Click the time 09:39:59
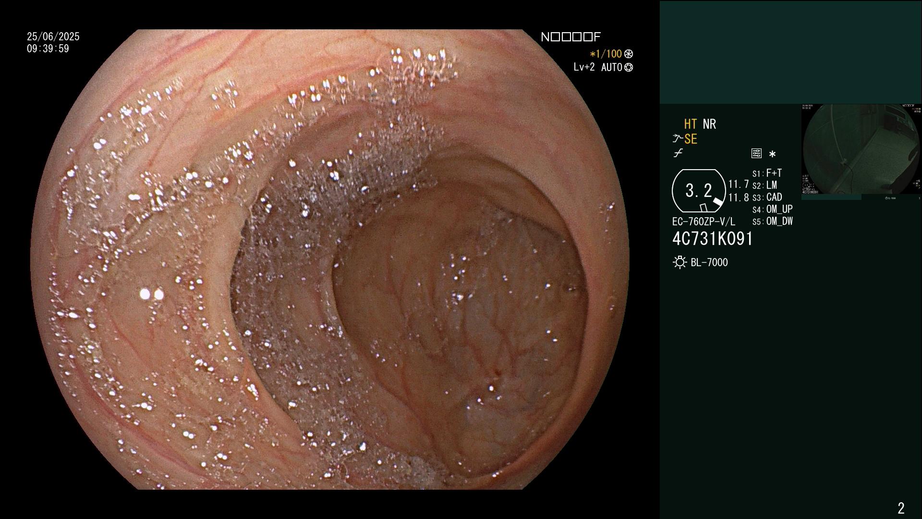The image size is (922, 519). click(x=48, y=49)
